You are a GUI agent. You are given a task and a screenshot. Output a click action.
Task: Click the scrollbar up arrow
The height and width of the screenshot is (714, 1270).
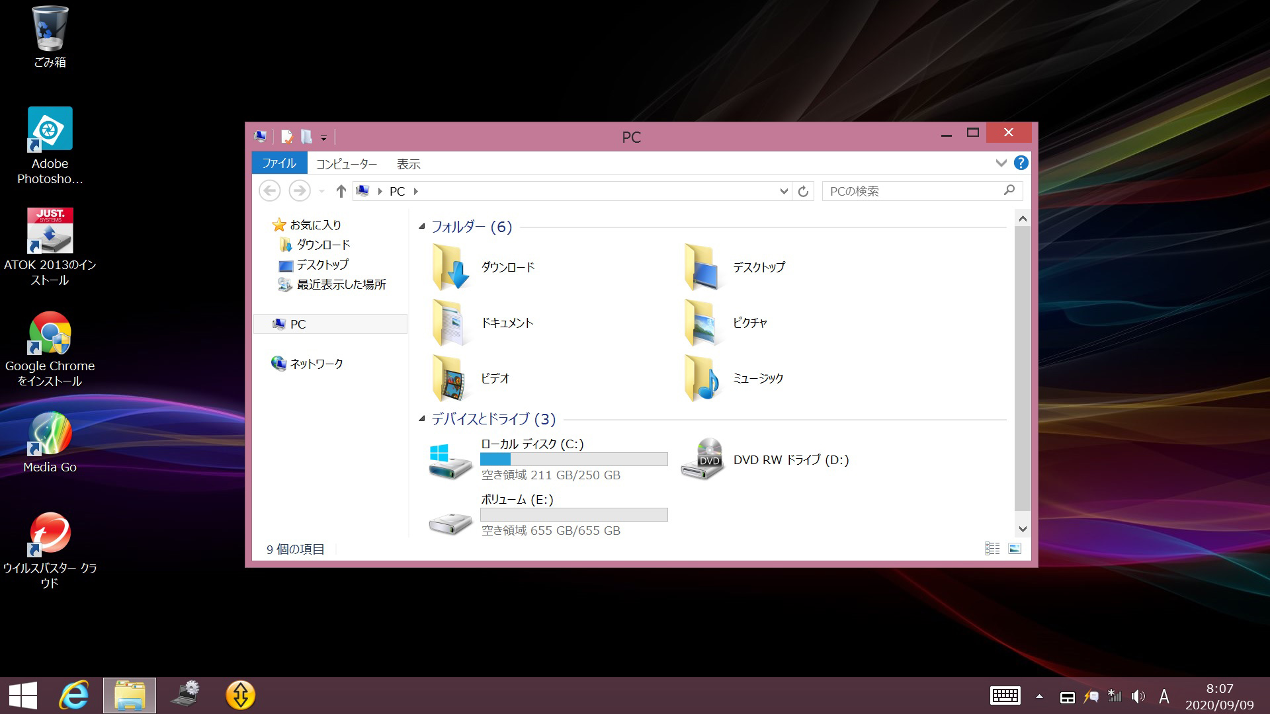click(x=1023, y=219)
